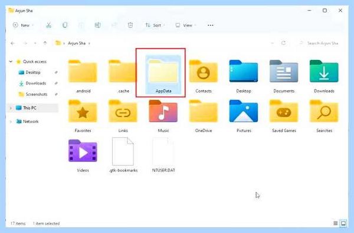Click the Rename icon in toolbar

coord(97,25)
